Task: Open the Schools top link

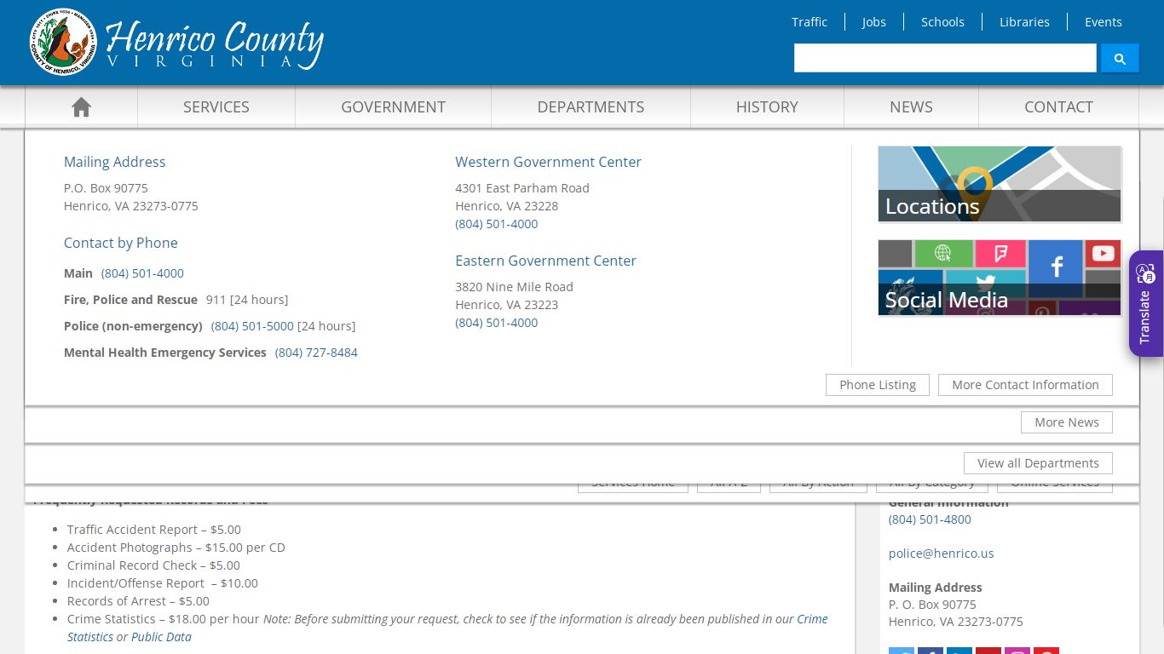Action: pos(942,22)
